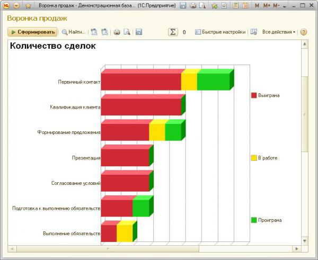This screenshot has height=260, width=318.
Task: Click the M+ memory button
Action: pos(266,6)
